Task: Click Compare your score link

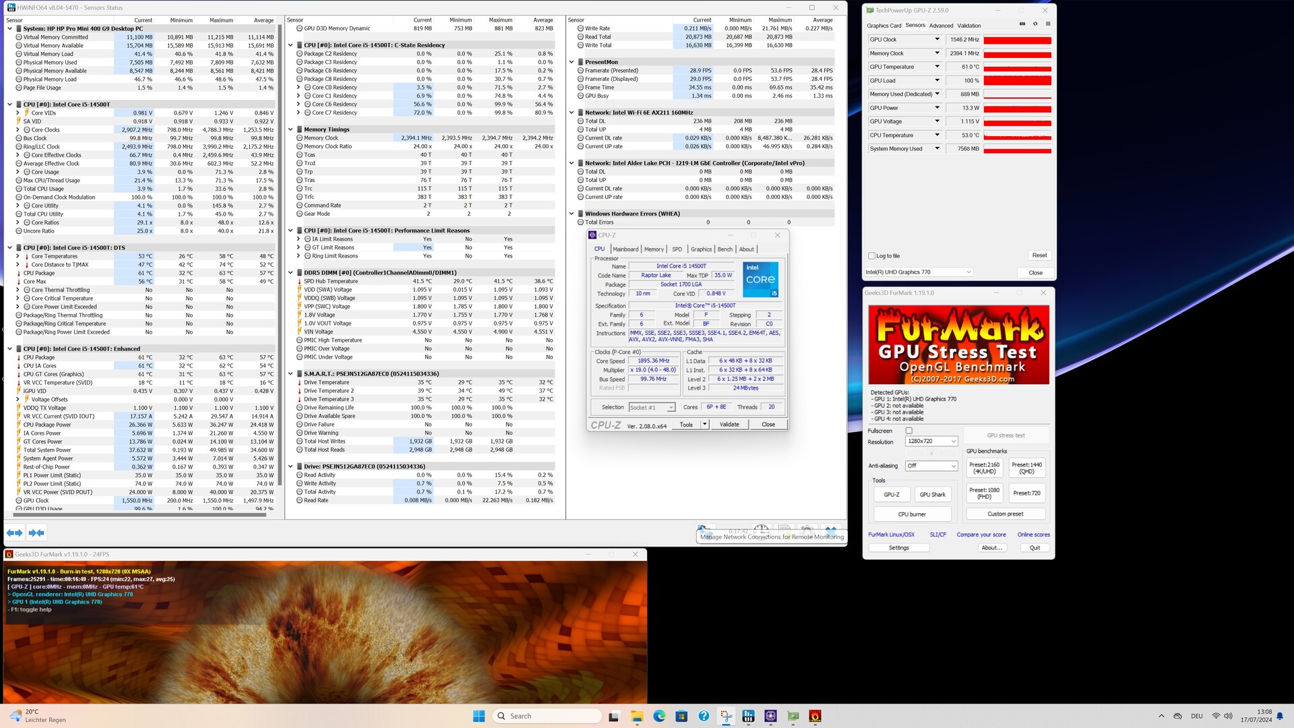Action: click(981, 535)
